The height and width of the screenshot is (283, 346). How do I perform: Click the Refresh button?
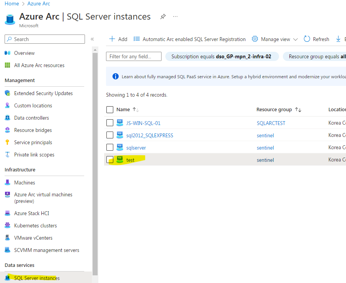click(317, 39)
